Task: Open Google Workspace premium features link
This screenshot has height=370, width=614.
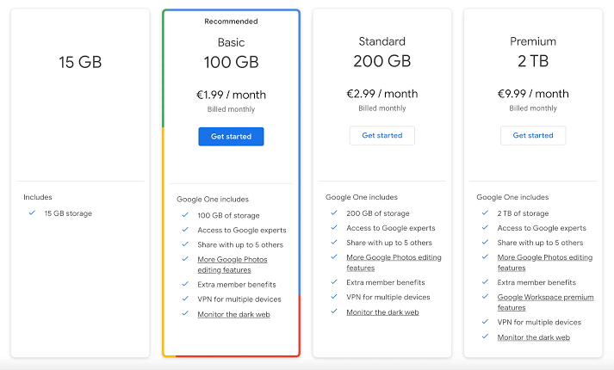Action: pos(545,302)
